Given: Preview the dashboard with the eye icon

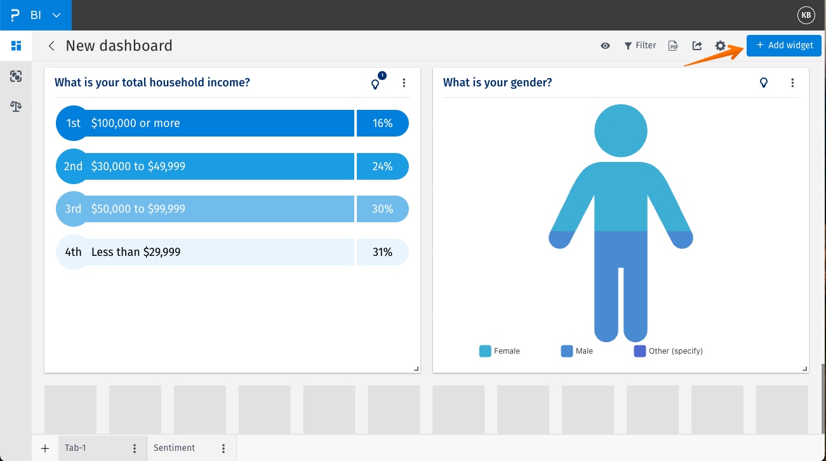Looking at the screenshot, I should tap(605, 45).
